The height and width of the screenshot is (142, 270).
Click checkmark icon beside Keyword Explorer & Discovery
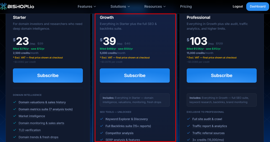(102, 119)
